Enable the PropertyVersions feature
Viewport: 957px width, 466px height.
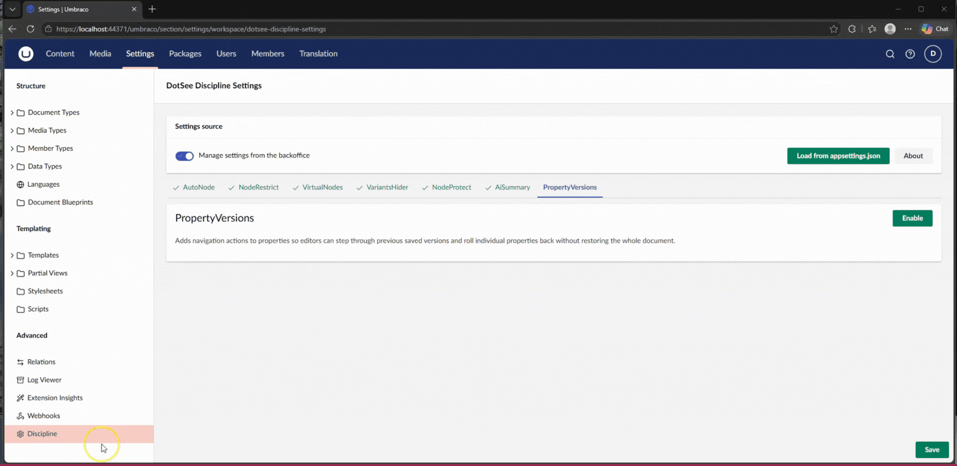pyautogui.click(x=912, y=219)
